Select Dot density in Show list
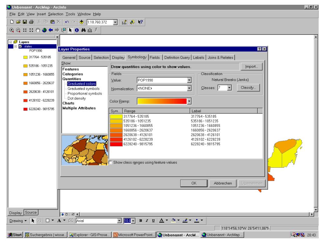The height and width of the screenshot is (243, 325). point(77,98)
